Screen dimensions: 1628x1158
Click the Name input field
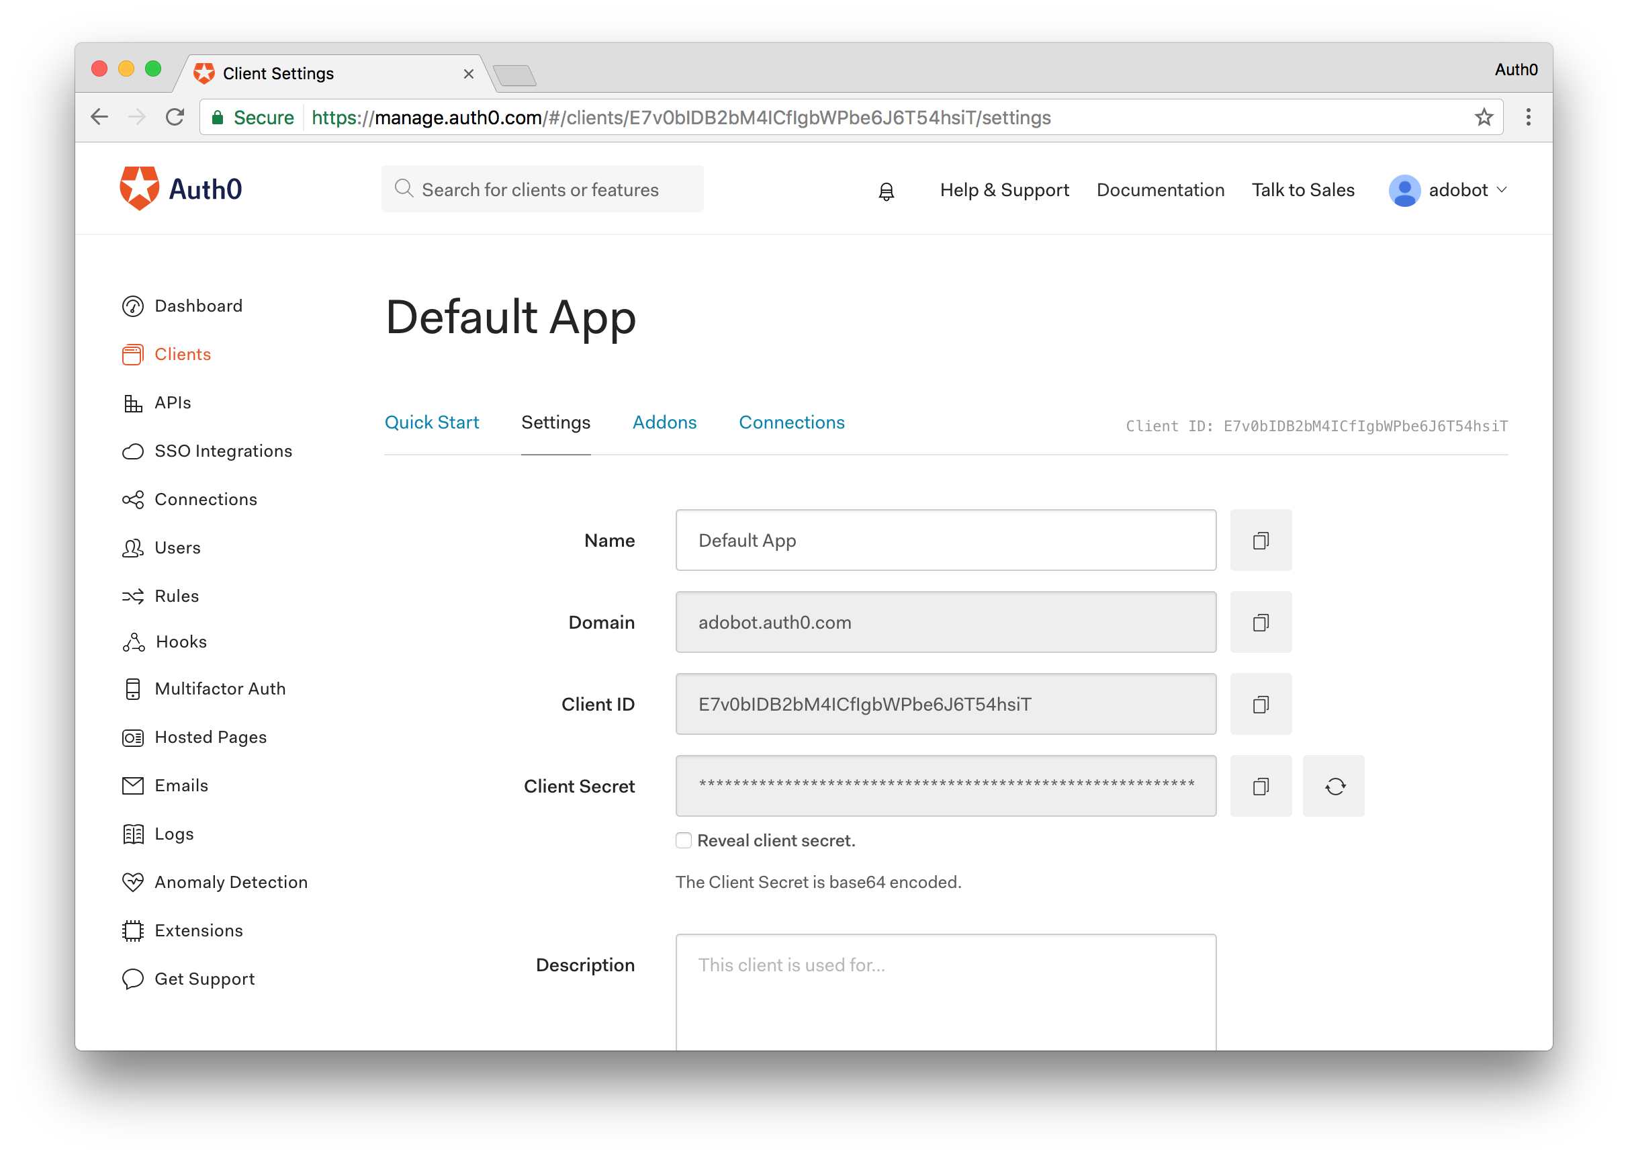click(946, 541)
